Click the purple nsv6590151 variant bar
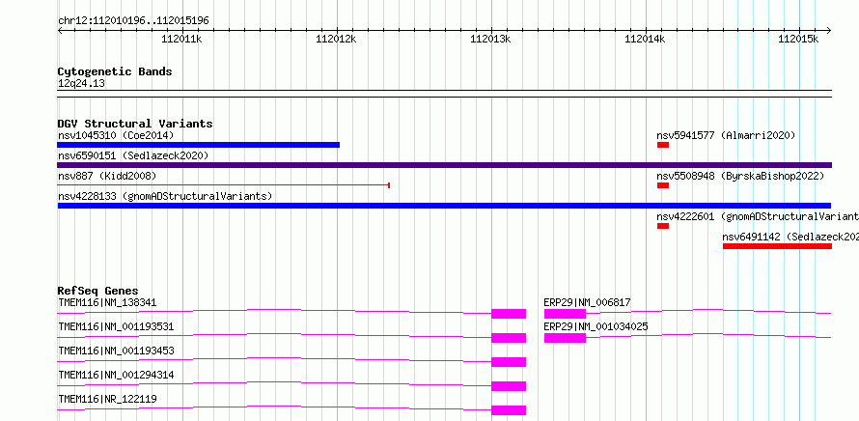Image resolution: width=859 pixels, height=421 pixels. tap(444, 165)
